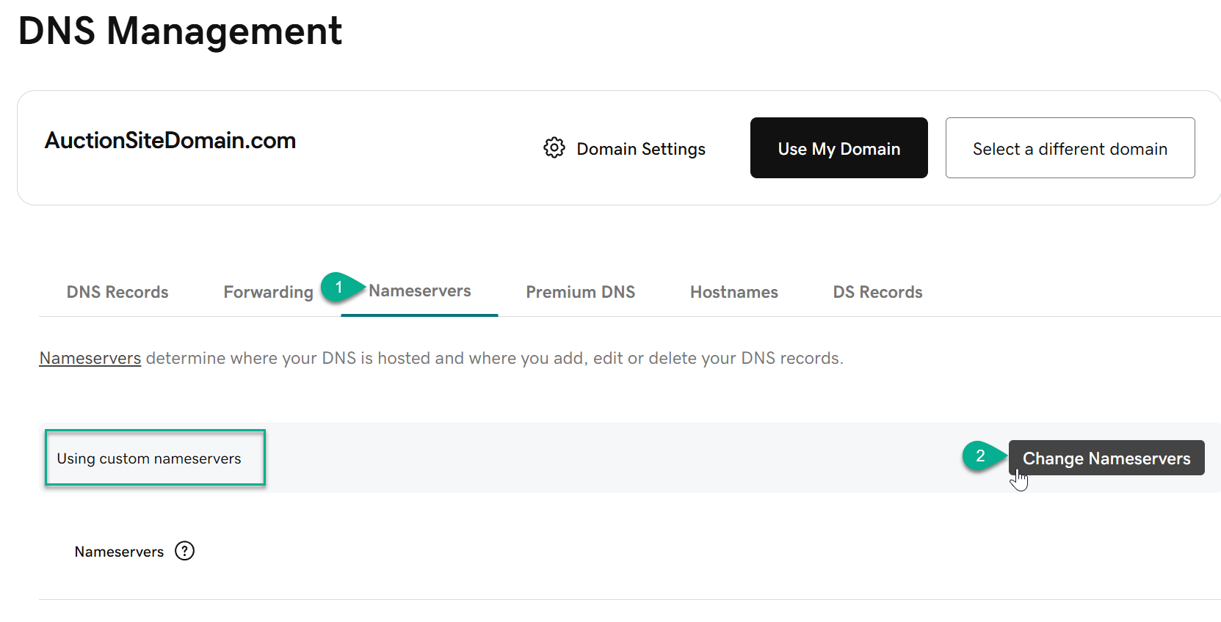This screenshot has width=1221, height=622.
Task: Open the DNS Records tab
Action: click(117, 292)
